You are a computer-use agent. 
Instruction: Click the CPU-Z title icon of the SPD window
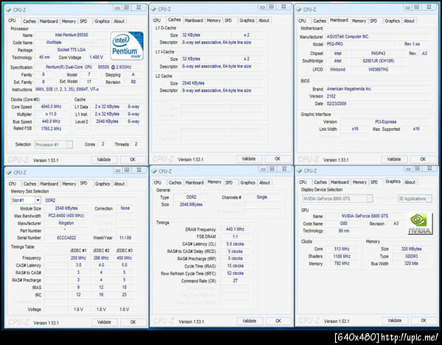(x=9, y=172)
